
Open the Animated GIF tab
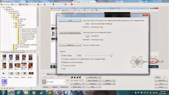(58, 4)
